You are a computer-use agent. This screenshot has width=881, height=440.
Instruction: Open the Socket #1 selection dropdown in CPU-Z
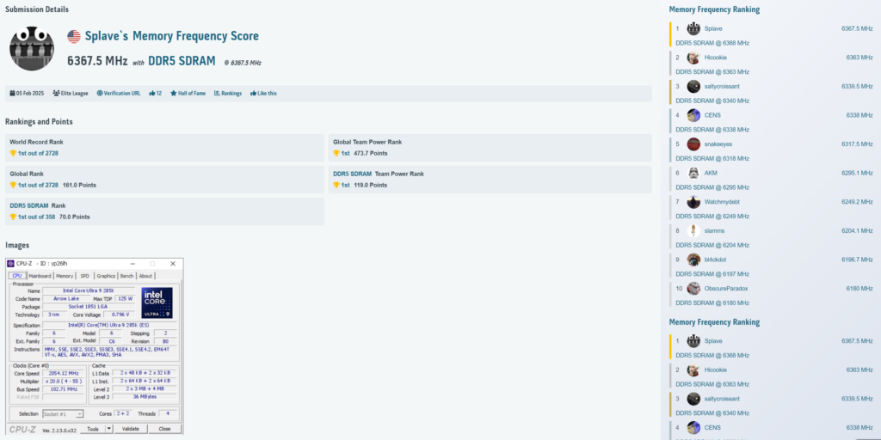pos(63,413)
